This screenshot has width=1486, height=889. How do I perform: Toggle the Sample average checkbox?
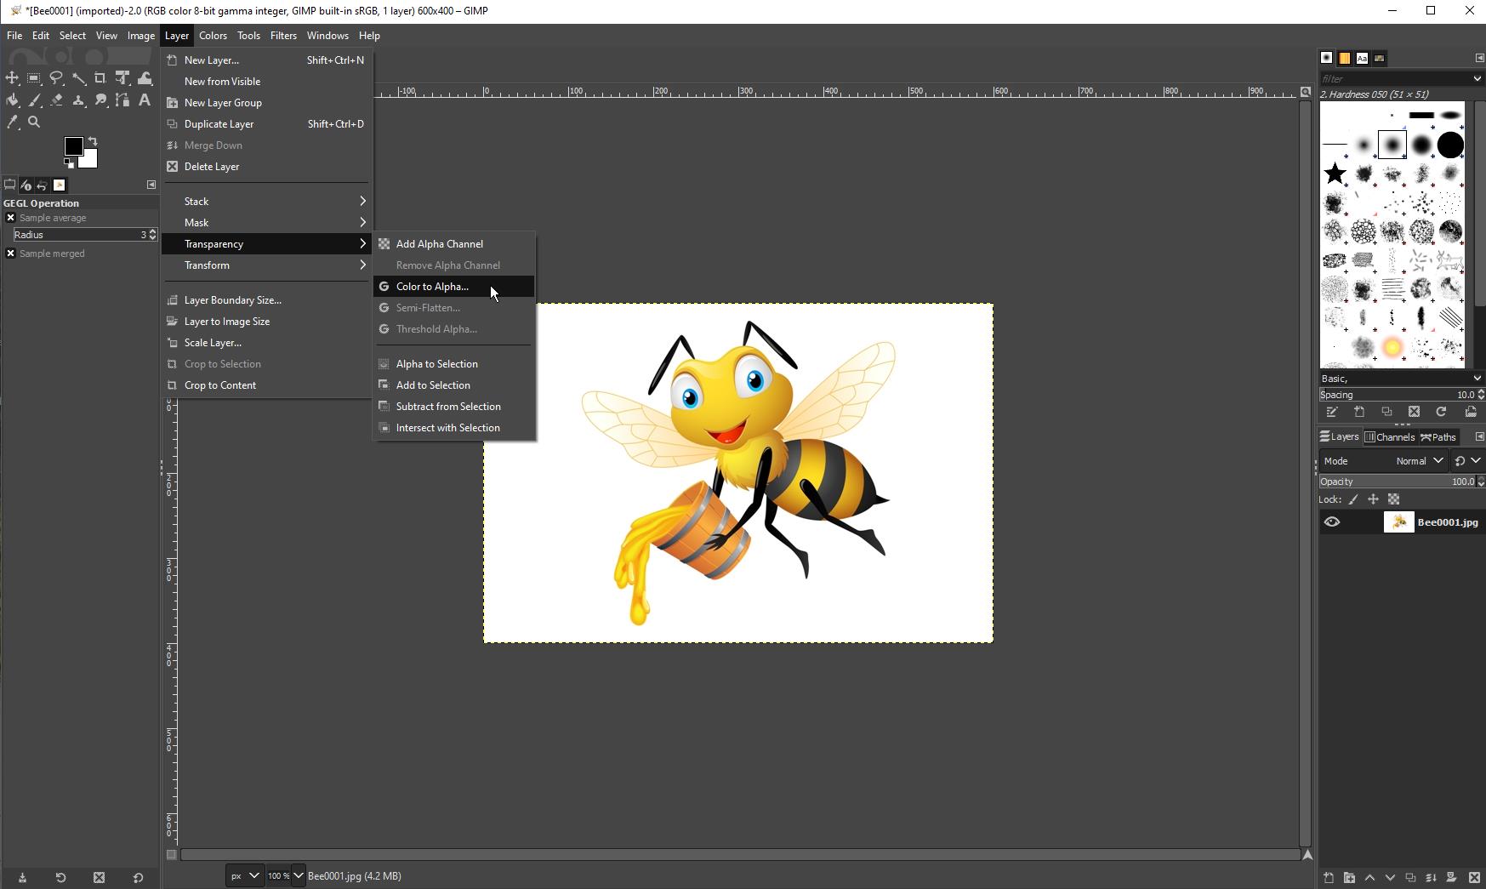point(11,218)
